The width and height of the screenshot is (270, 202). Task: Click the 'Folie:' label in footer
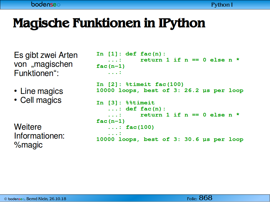pyautogui.click(x=192, y=199)
